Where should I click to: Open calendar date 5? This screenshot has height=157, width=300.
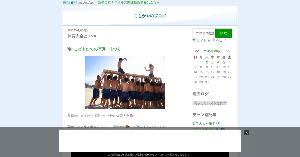click(x=224, y=62)
